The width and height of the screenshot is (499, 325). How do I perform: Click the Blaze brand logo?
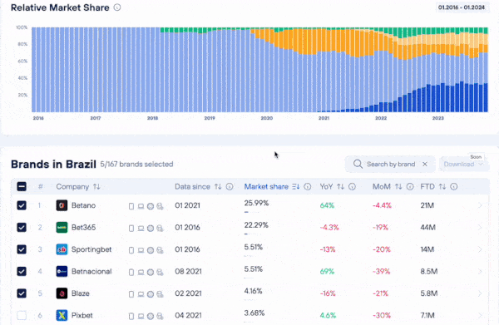(62, 293)
